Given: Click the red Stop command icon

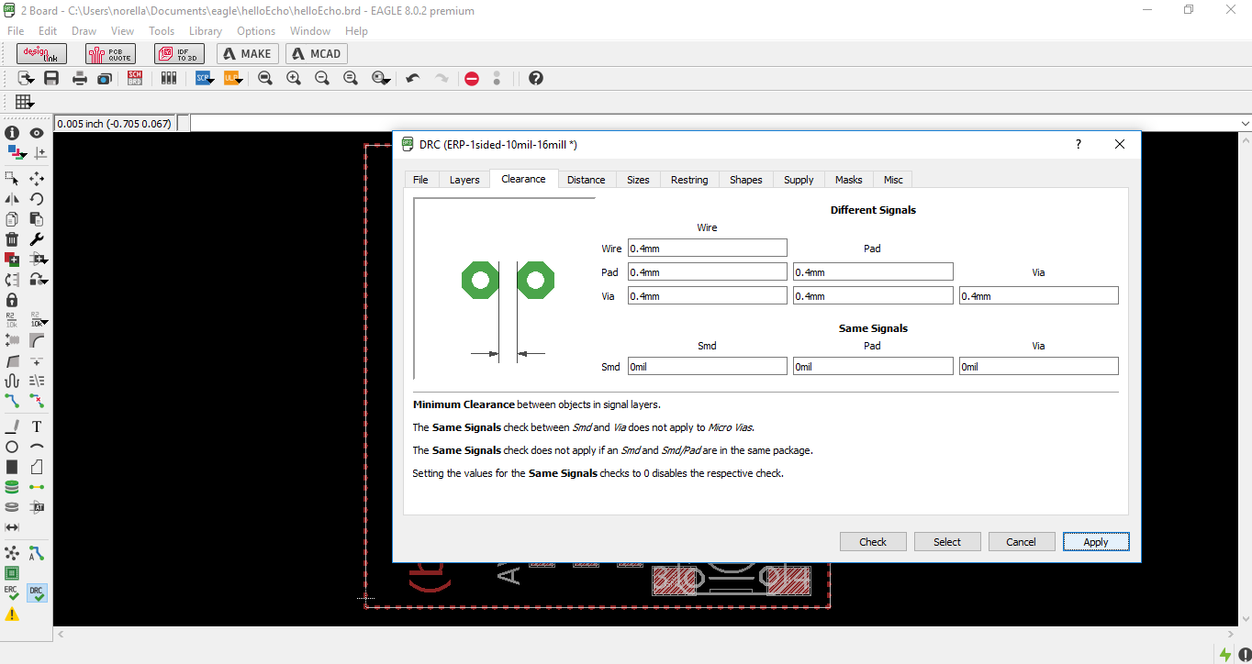Looking at the screenshot, I should tap(472, 78).
